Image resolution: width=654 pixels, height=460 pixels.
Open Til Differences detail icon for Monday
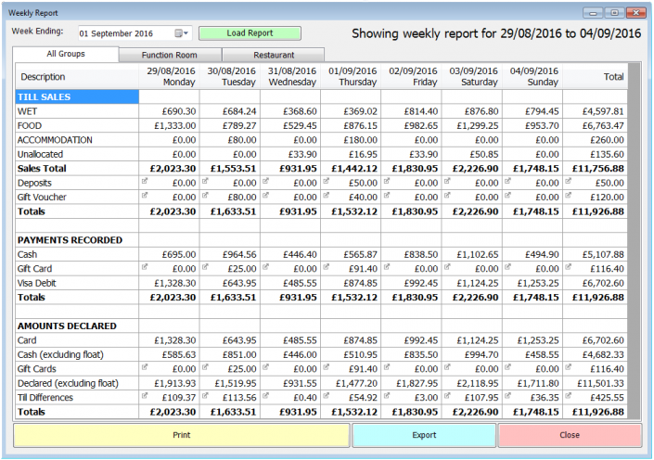tap(145, 396)
